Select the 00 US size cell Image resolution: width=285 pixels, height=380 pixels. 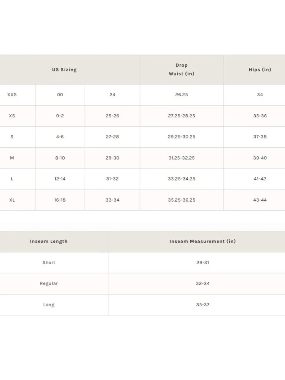point(60,95)
